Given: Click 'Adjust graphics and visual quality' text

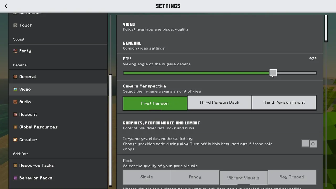Looking at the screenshot, I should point(155,29).
